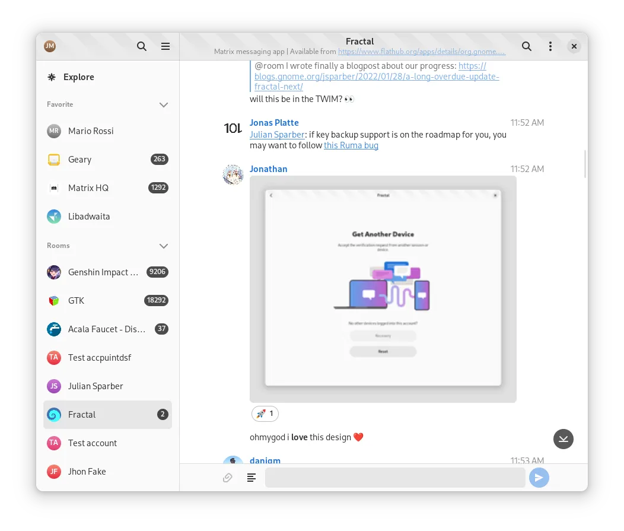Click the user avatar JM
This screenshot has width=624, height=531.
pyautogui.click(x=50, y=46)
